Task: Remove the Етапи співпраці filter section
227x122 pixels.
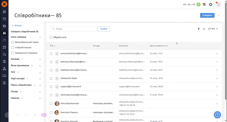Action: tap(40, 37)
